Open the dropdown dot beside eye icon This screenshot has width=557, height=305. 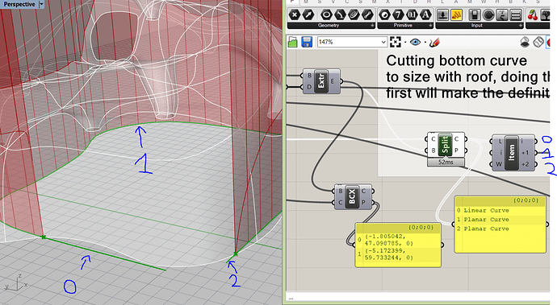(x=425, y=42)
